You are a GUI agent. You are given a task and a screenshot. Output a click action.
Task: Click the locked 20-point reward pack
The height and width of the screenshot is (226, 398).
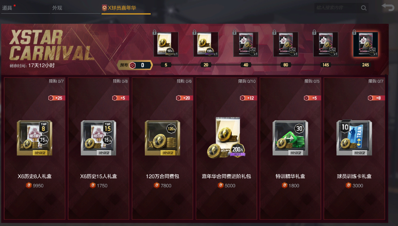point(206,44)
